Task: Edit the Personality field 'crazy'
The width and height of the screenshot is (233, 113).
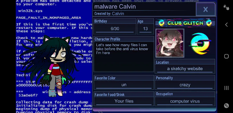Action: click(x=185, y=85)
